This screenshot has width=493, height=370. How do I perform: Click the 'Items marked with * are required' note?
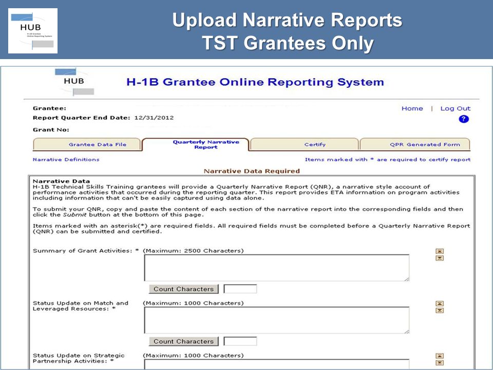pyautogui.click(x=388, y=159)
